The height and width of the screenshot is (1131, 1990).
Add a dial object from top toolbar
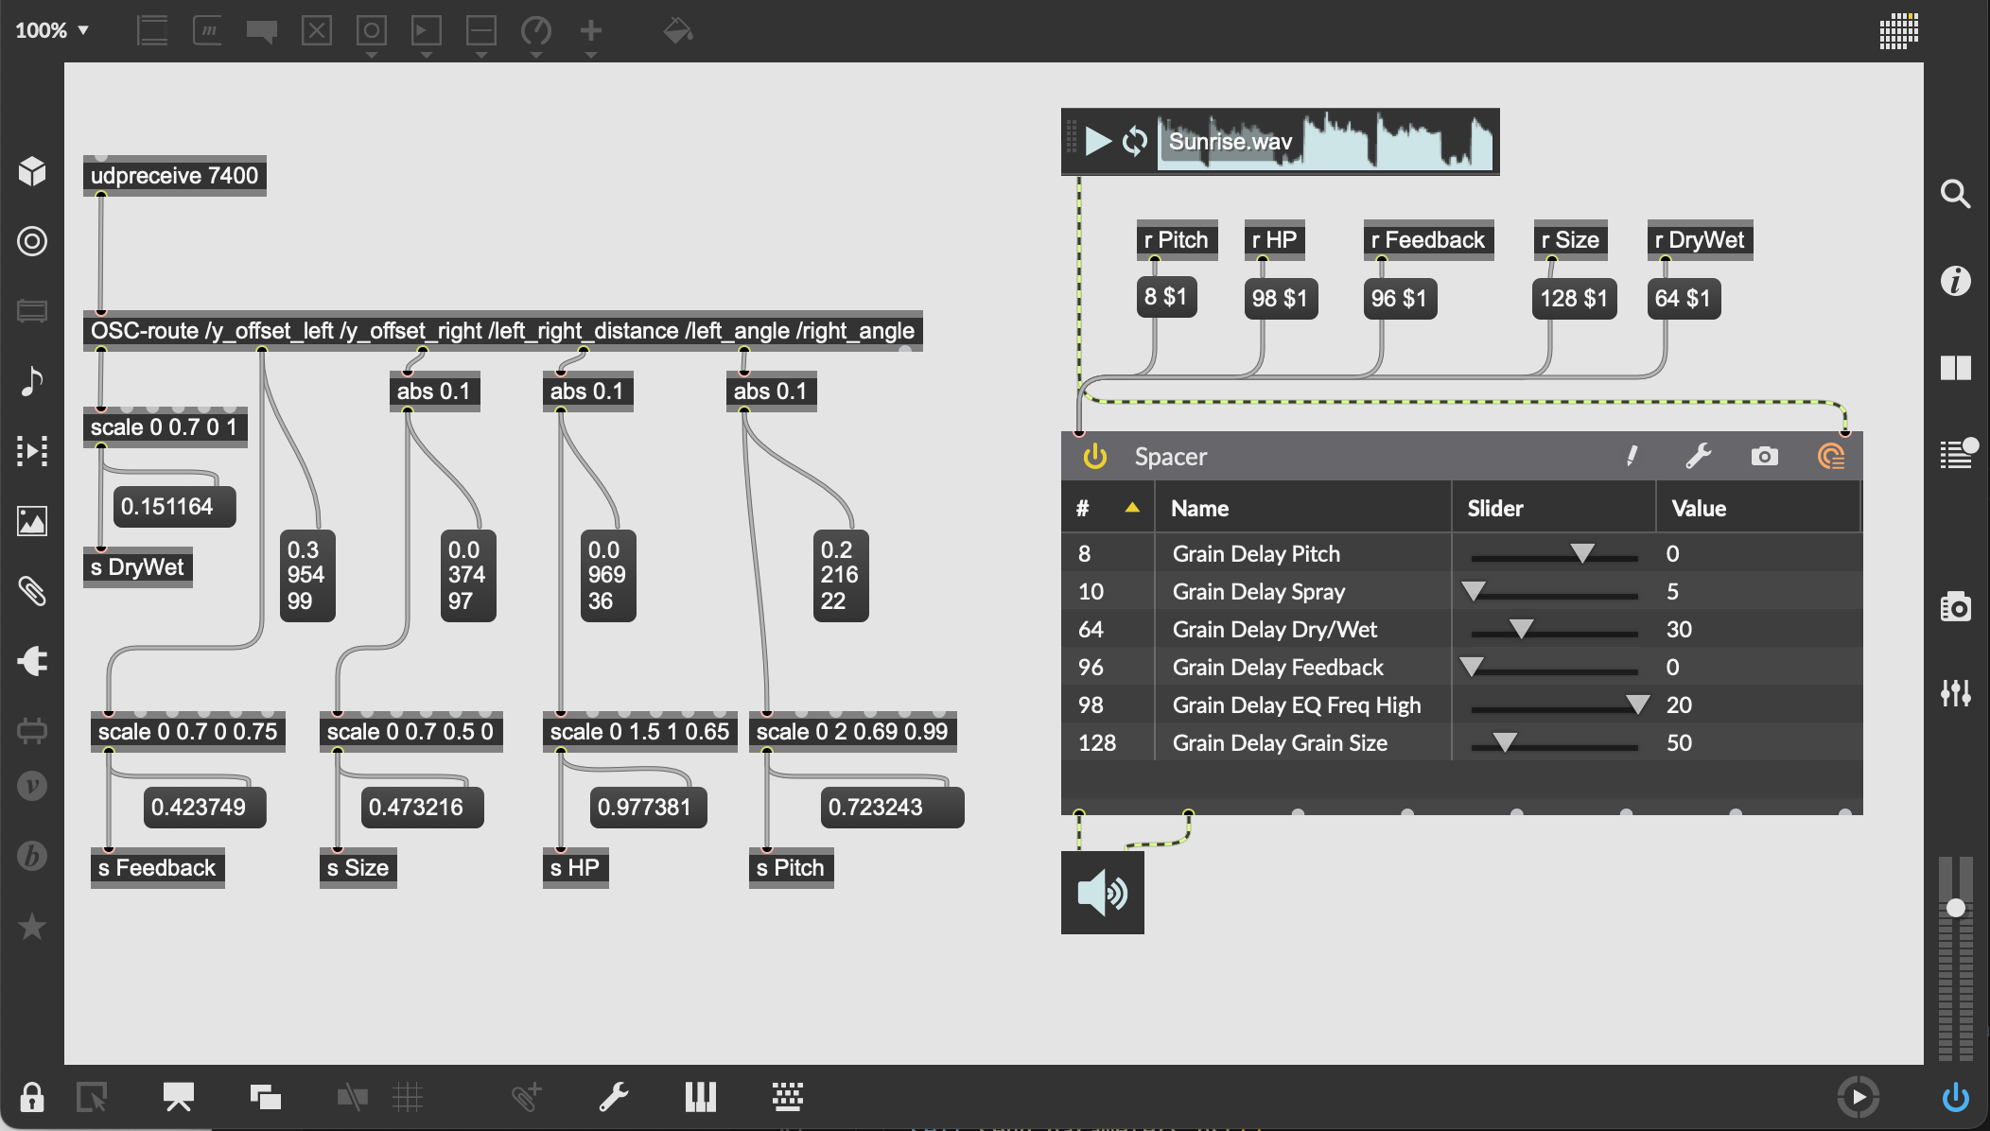tap(536, 30)
